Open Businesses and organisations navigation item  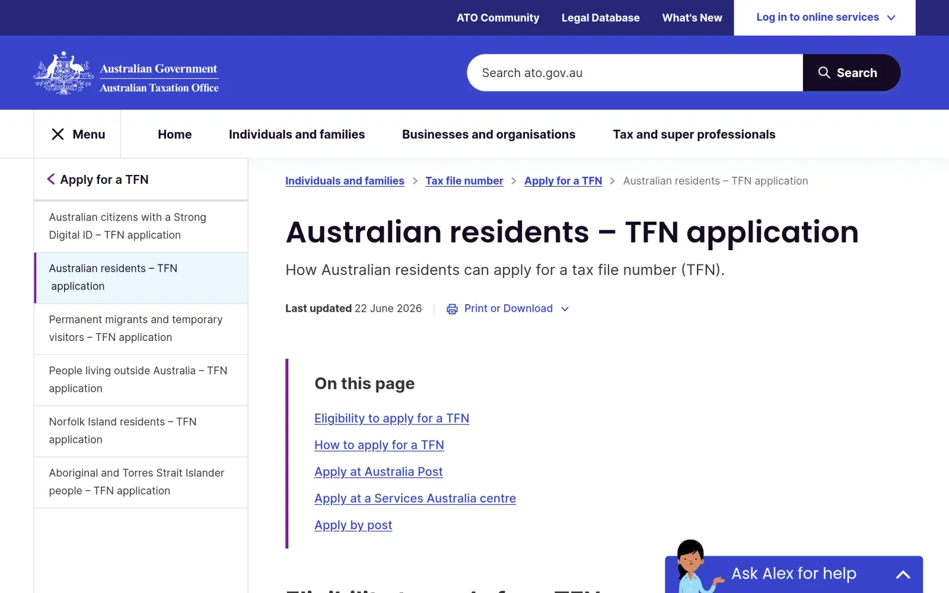click(x=489, y=135)
